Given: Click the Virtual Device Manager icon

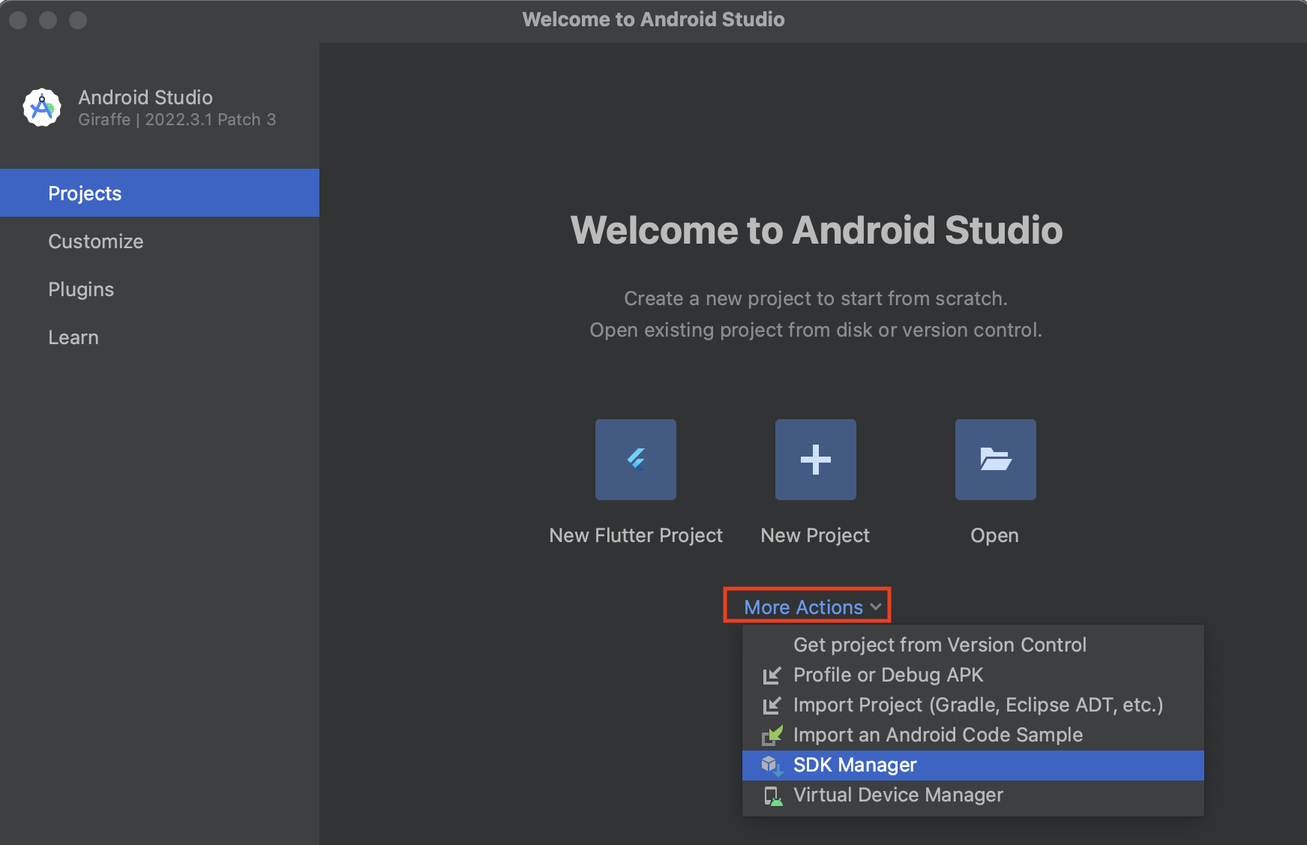Looking at the screenshot, I should tap(772, 796).
